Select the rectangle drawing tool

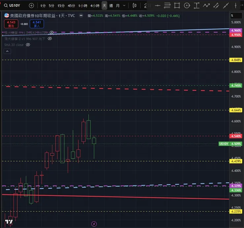click(x=177, y=6)
